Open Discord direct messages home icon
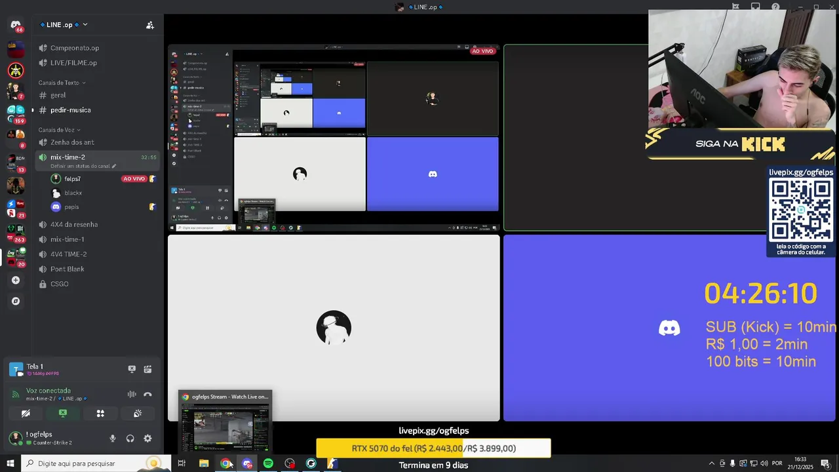 (x=16, y=25)
